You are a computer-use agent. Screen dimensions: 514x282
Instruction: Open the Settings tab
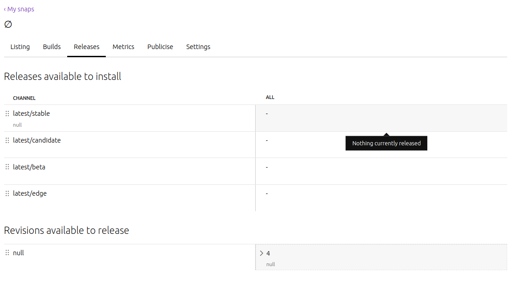(x=198, y=46)
